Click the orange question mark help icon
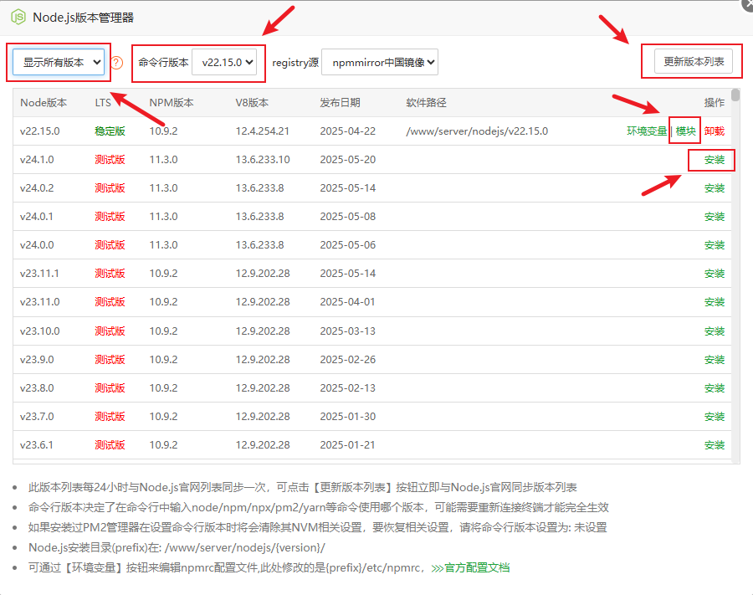This screenshot has height=595, width=753. point(116,63)
